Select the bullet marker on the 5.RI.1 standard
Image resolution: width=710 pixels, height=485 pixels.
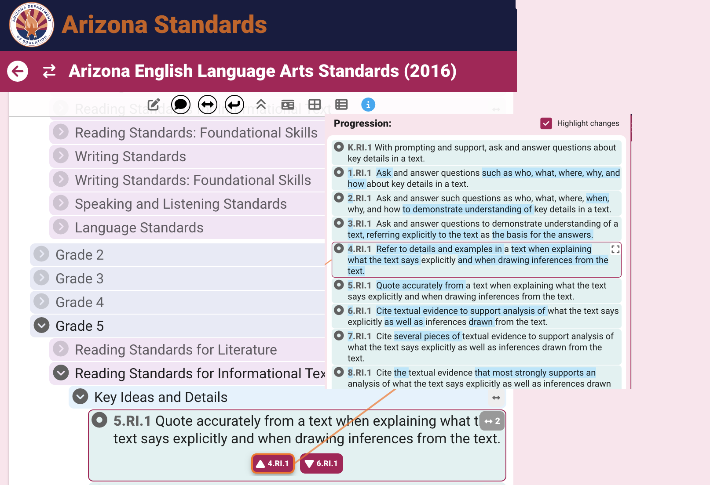click(x=100, y=421)
